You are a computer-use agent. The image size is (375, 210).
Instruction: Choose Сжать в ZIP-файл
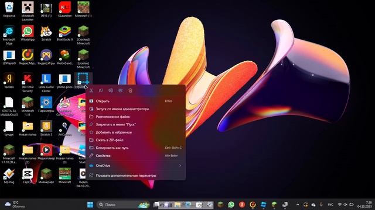tap(135, 140)
